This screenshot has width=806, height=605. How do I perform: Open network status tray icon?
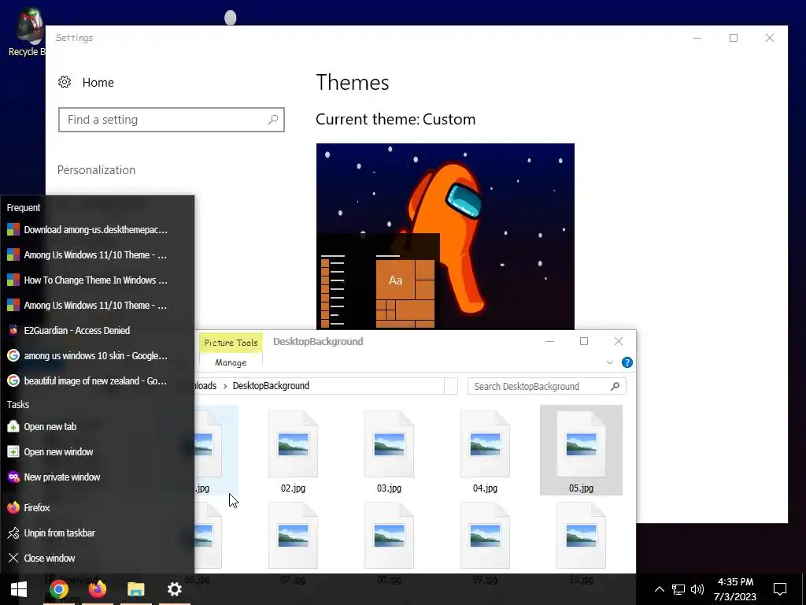point(678,589)
